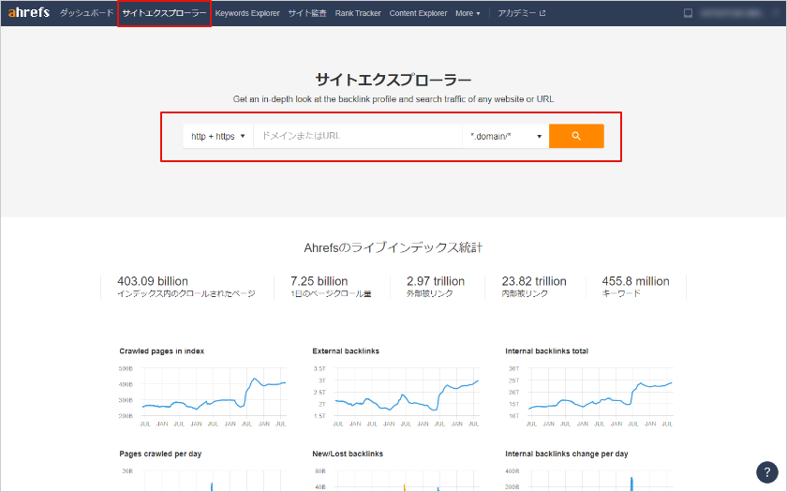
Task: Open the アカデミー external link
Action: point(522,13)
